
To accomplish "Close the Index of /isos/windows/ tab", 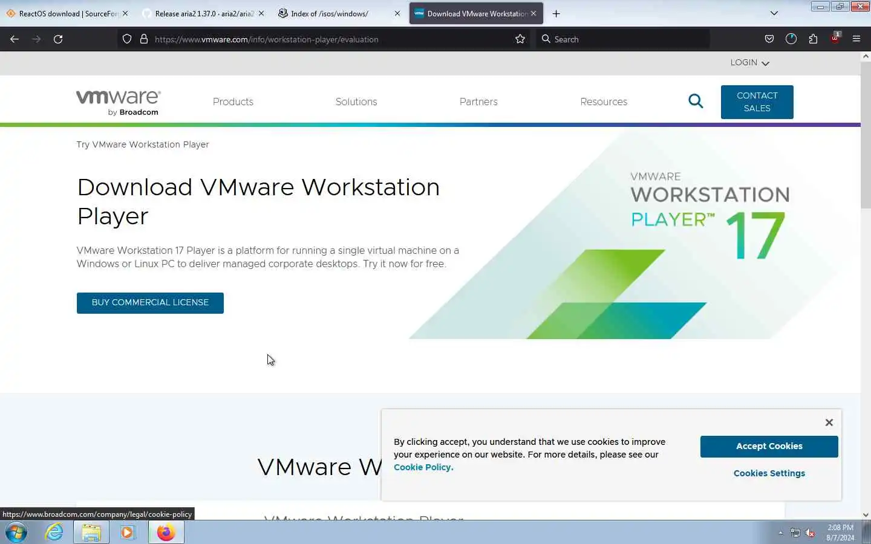I will click(x=397, y=13).
